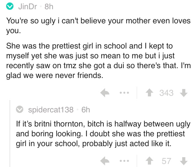Image resolution: width=196 pixels, height=167 pixels.
Task: Click the 8h timestamp on JinDr's comment
Action: tap(49, 7)
